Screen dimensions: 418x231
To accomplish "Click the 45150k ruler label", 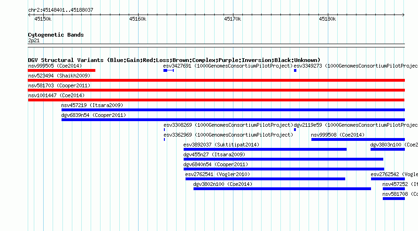I will point(43,19).
